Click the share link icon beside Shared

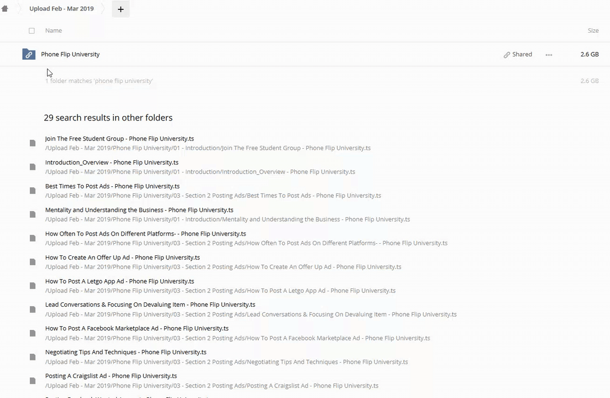507,55
